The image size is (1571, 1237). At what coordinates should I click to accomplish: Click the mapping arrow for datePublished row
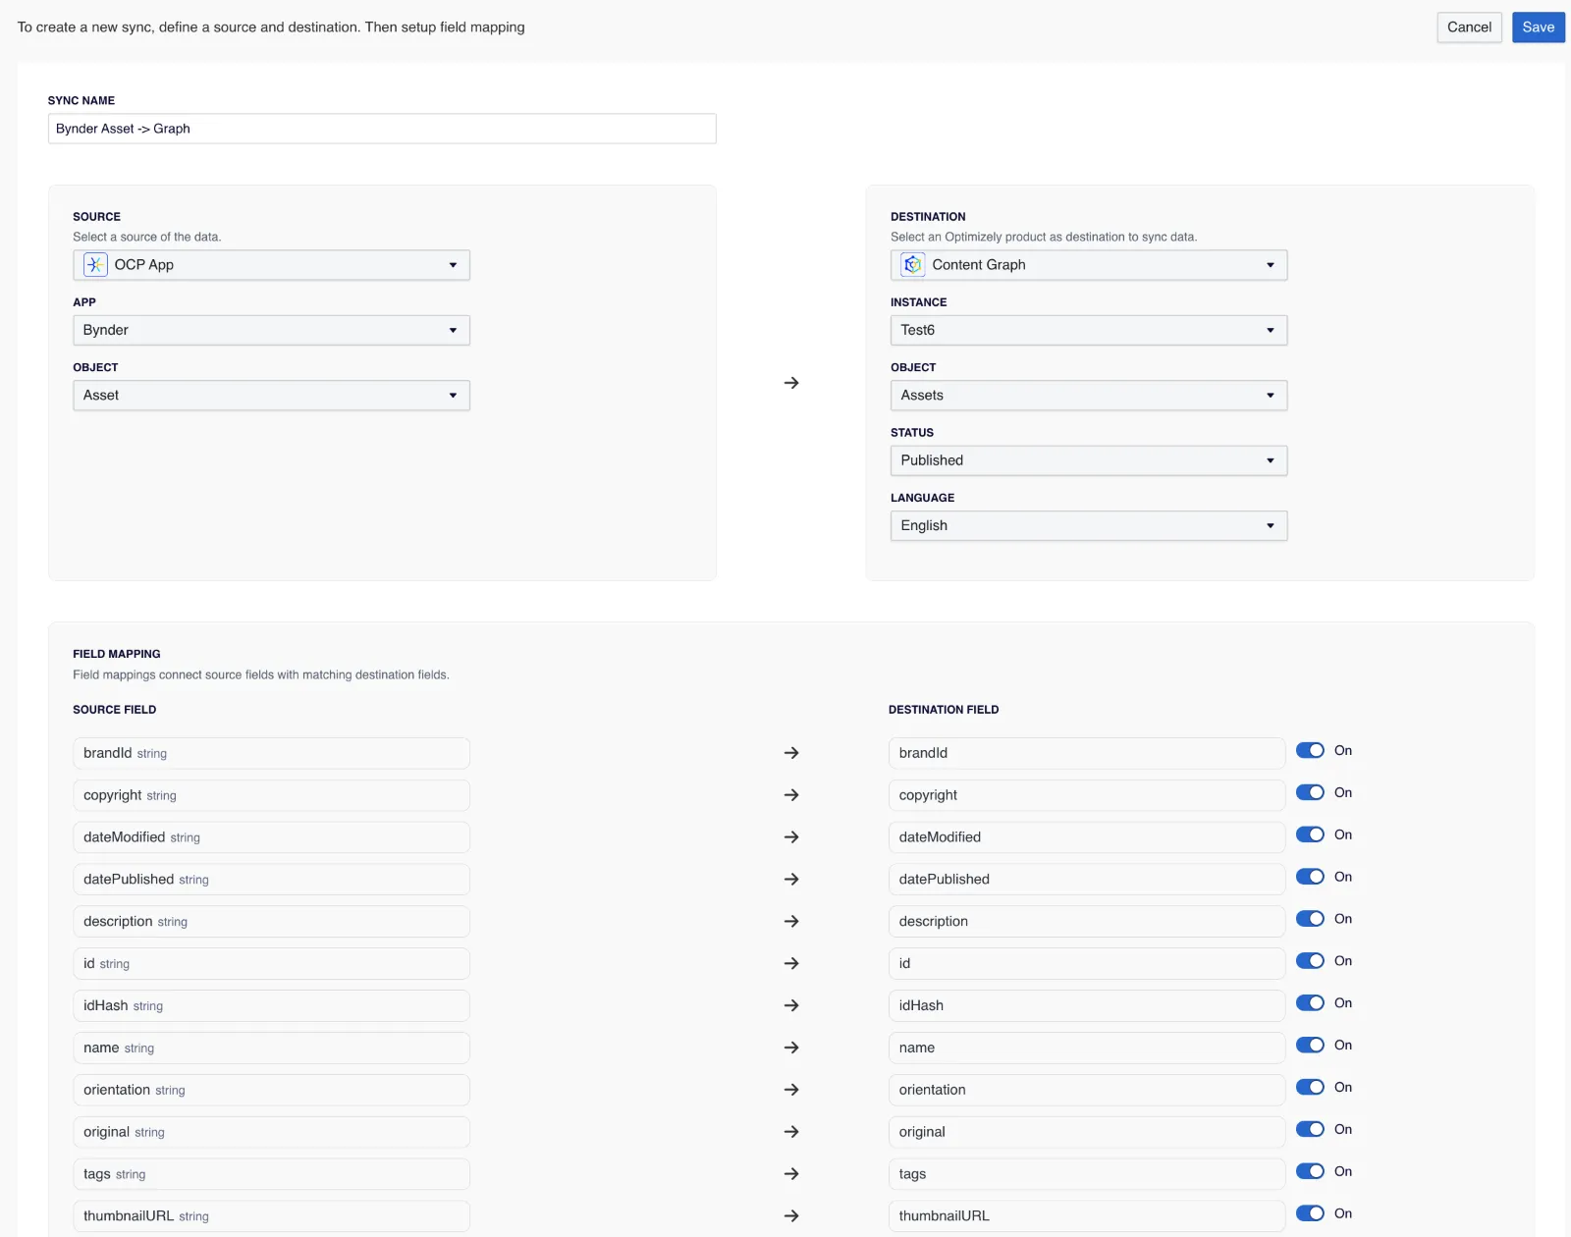(x=791, y=880)
